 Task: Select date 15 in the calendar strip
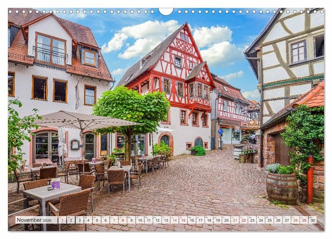pyautogui.click(x=183, y=220)
